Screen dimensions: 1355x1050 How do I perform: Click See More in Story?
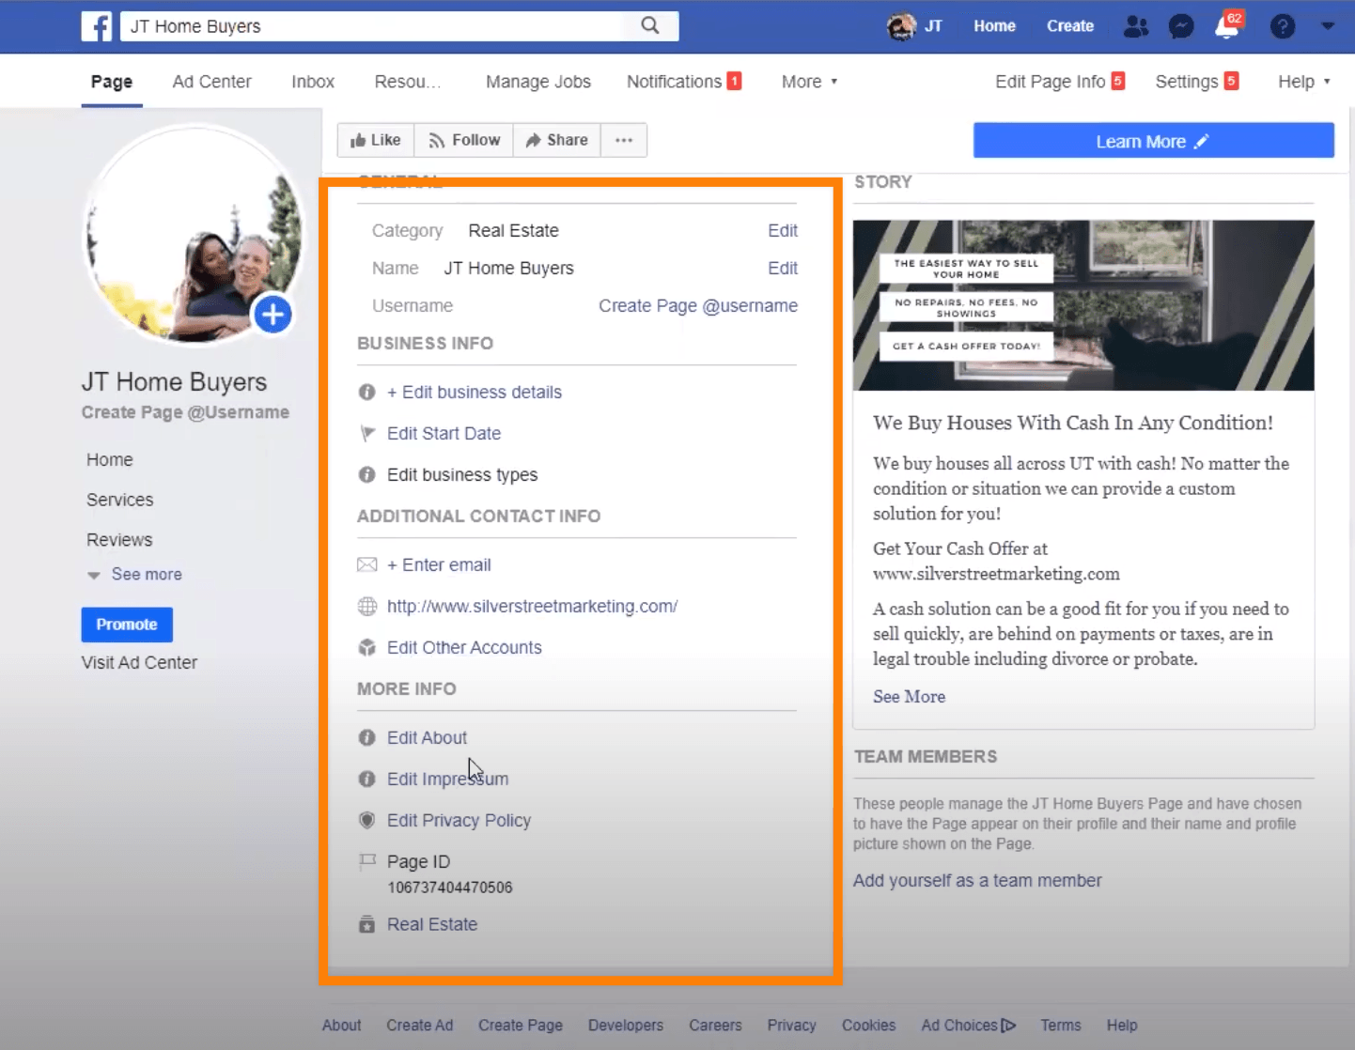[909, 696]
